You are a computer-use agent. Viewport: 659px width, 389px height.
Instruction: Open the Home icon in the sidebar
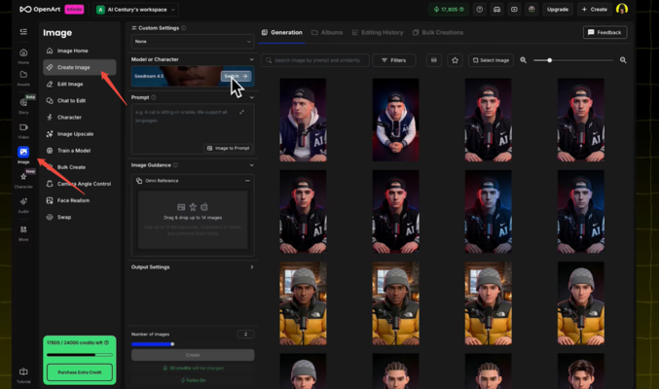[23, 53]
